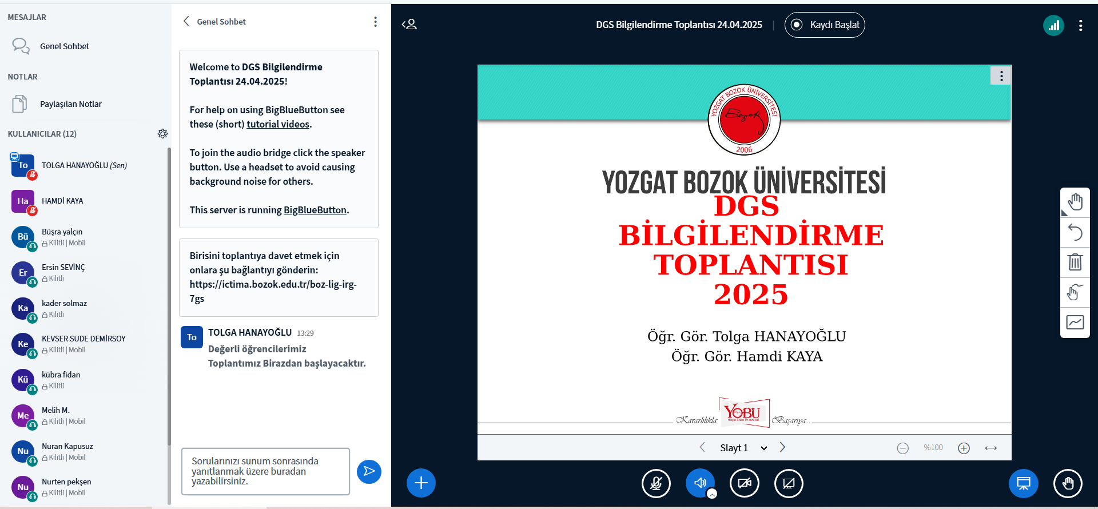Viewport: 1098px width, 509px height.
Task: Select Nurten pekşen user
Action: (x=86, y=487)
